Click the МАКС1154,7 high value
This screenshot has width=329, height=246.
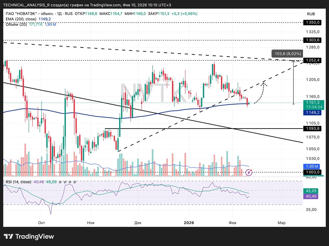pos(111,14)
